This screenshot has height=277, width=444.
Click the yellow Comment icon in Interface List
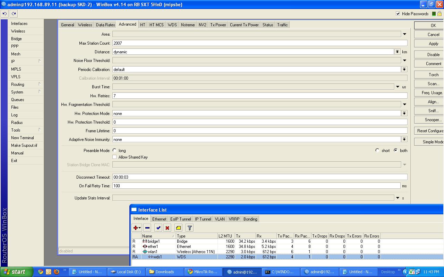[178, 228]
